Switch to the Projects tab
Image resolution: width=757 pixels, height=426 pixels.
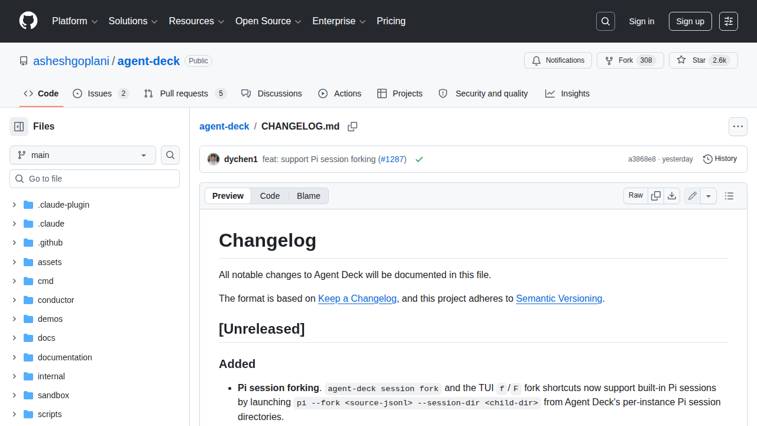(400, 93)
